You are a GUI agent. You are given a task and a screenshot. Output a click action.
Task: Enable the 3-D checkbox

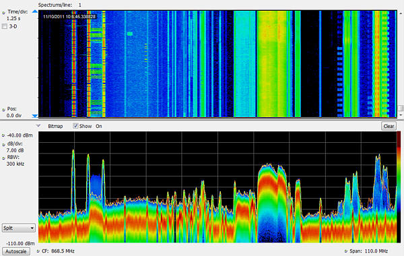pos(5,26)
